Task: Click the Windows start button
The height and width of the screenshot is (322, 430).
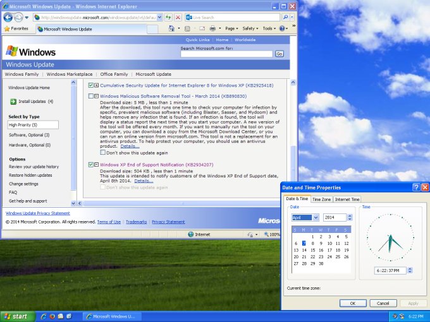Action: pos(17,316)
